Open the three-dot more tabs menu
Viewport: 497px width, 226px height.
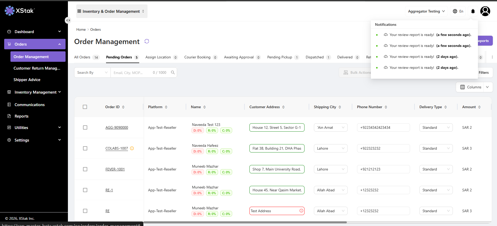[x=492, y=57]
